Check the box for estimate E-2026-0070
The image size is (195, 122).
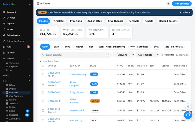pyautogui.click(x=43, y=84)
